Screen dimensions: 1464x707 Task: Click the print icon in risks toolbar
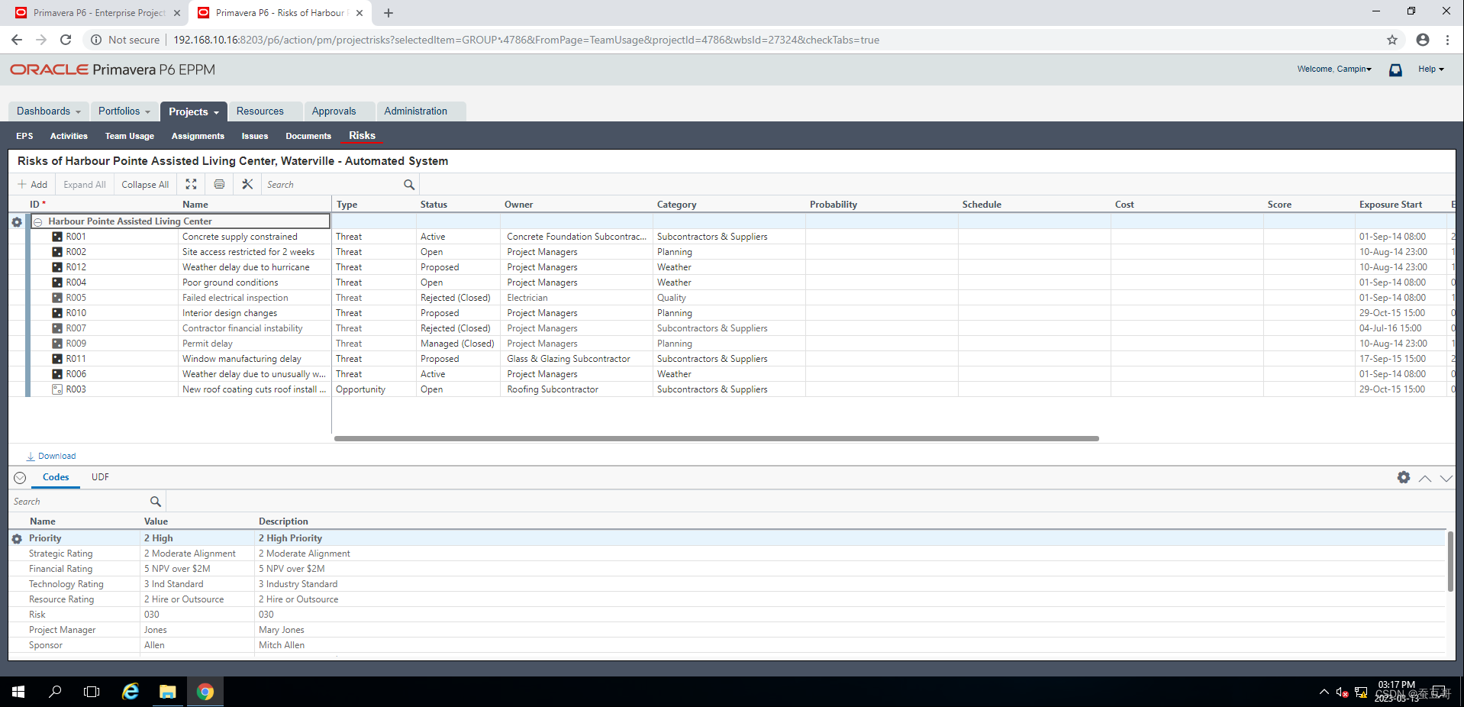(219, 184)
